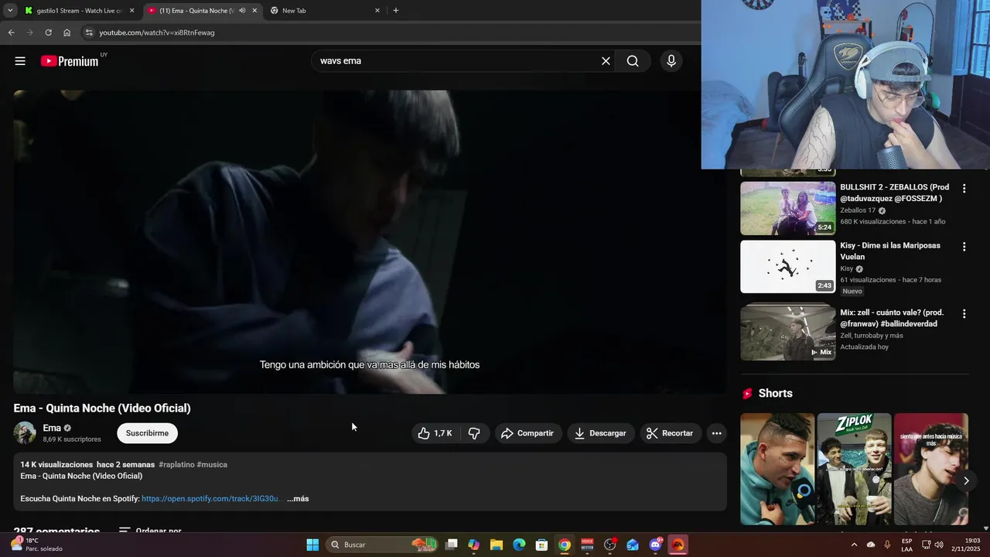Dislike the video with thumbs down
The height and width of the screenshot is (557, 990).
(474, 433)
